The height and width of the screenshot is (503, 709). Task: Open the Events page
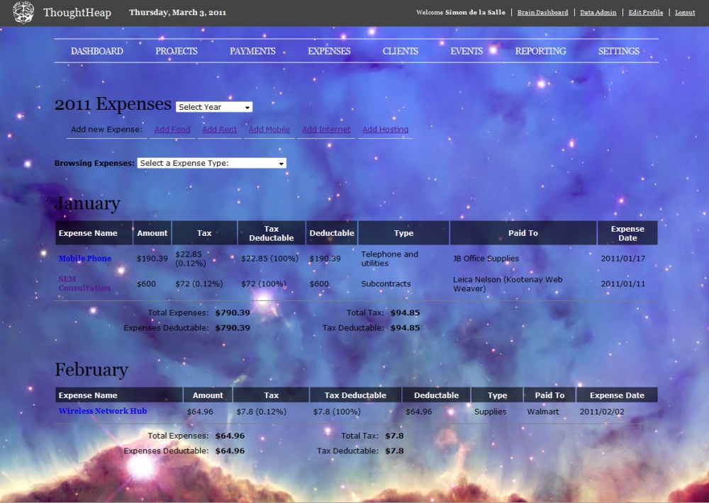pyautogui.click(x=467, y=51)
